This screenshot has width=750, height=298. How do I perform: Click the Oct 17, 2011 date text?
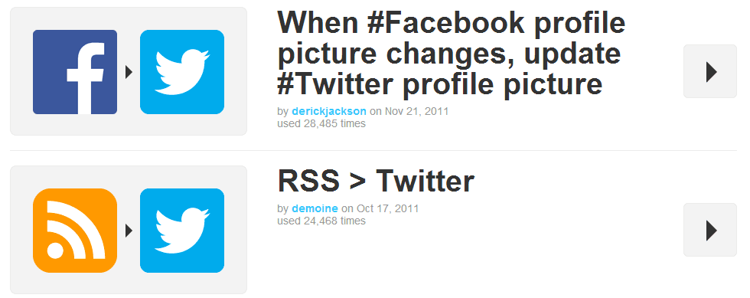(388, 209)
